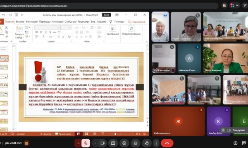
Task: Click the Помощник lightbulb search box
Action: point(117,21)
